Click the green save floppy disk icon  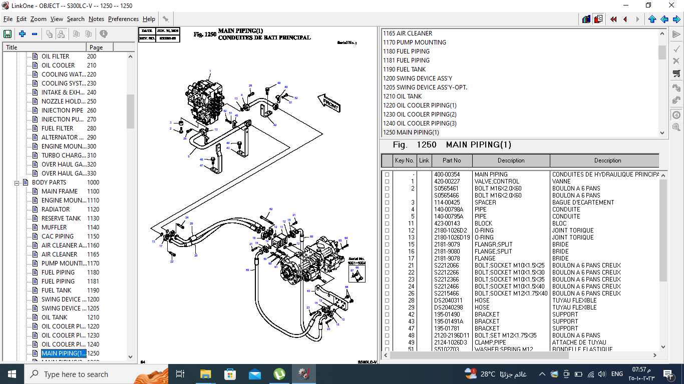pos(8,34)
